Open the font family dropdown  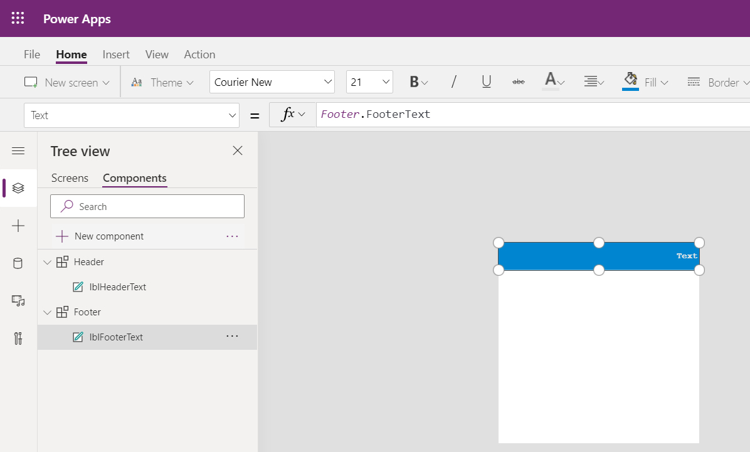[272, 81]
